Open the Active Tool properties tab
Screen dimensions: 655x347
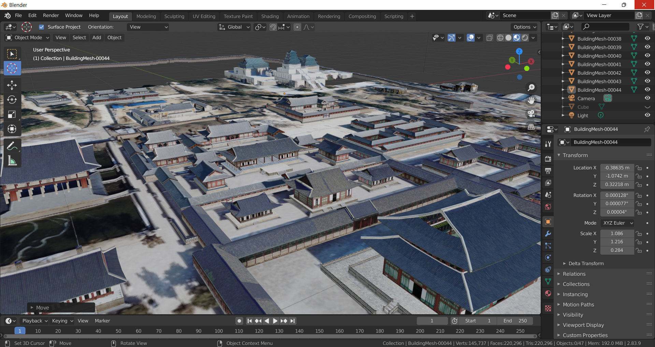(548, 144)
